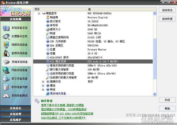The image size is (177, 125).
Task: Click the 升级 button
Action: tap(167, 100)
